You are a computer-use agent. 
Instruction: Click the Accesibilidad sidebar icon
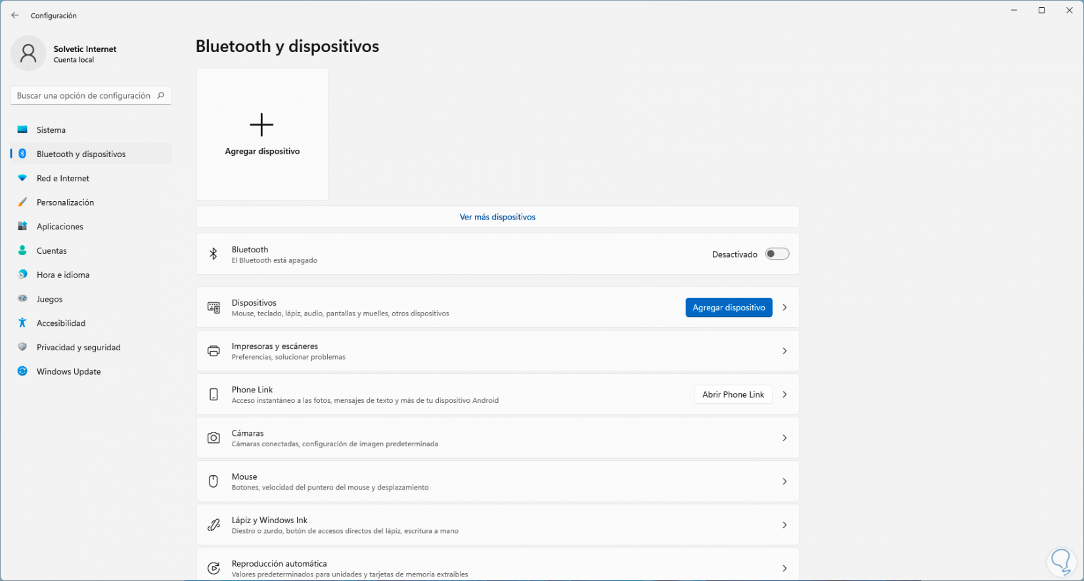[x=22, y=323]
